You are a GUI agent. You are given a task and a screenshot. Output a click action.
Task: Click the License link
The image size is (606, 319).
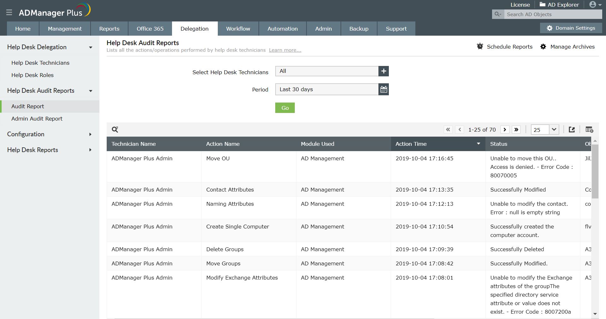point(520,5)
